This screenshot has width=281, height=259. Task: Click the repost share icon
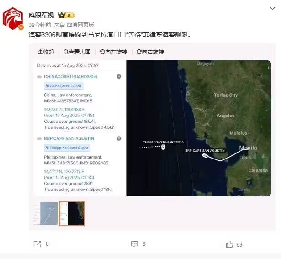click(37, 244)
